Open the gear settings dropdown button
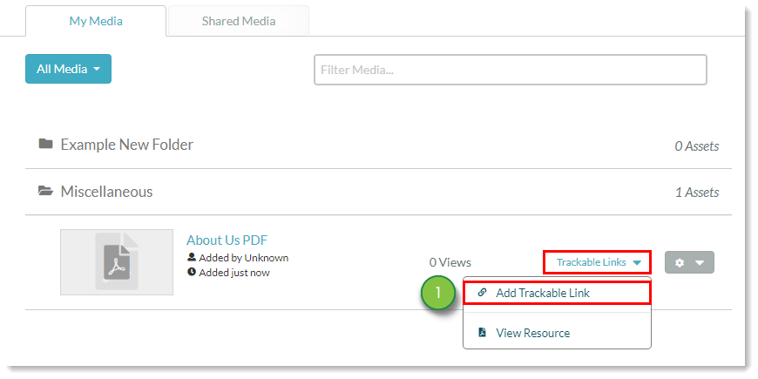This screenshot has height=379, width=758. pyautogui.click(x=689, y=262)
